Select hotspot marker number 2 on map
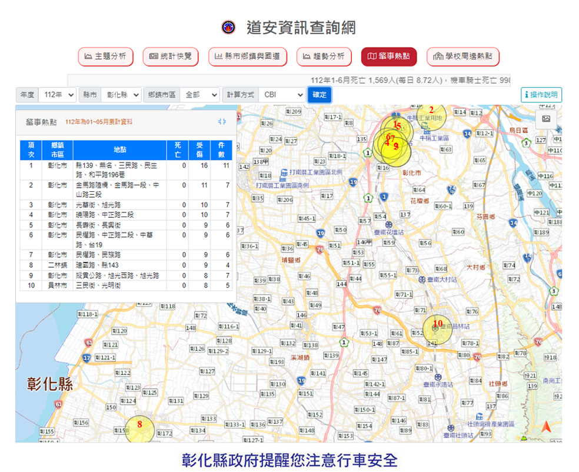This screenshot has height=472, width=579. tap(431, 114)
